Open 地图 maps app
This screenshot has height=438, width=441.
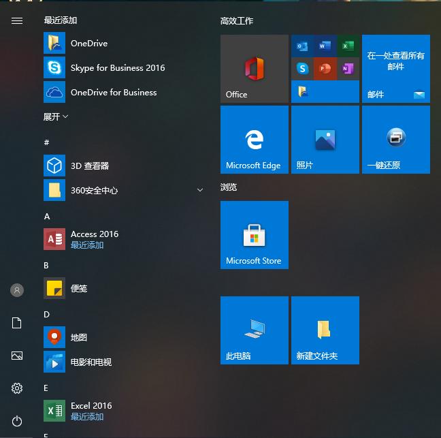point(124,337)
